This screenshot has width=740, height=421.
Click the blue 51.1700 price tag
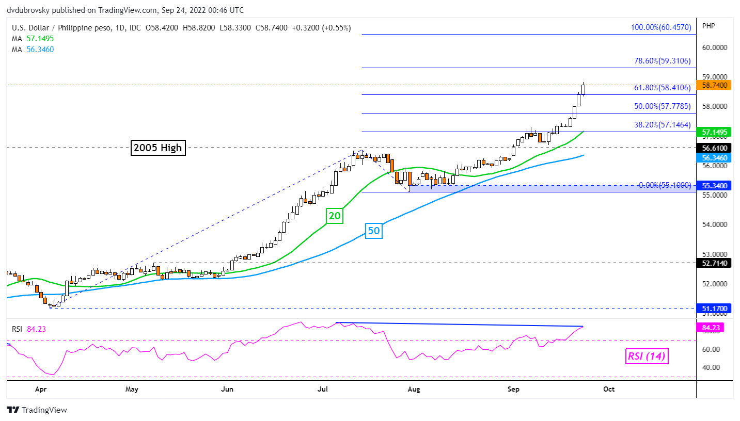(715, 309)
